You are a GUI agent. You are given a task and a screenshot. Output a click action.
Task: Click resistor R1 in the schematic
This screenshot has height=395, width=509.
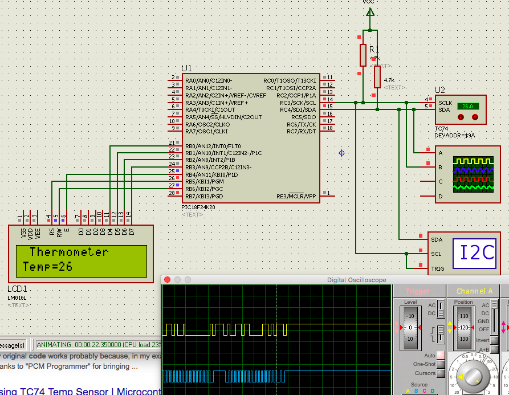(363, 54)
